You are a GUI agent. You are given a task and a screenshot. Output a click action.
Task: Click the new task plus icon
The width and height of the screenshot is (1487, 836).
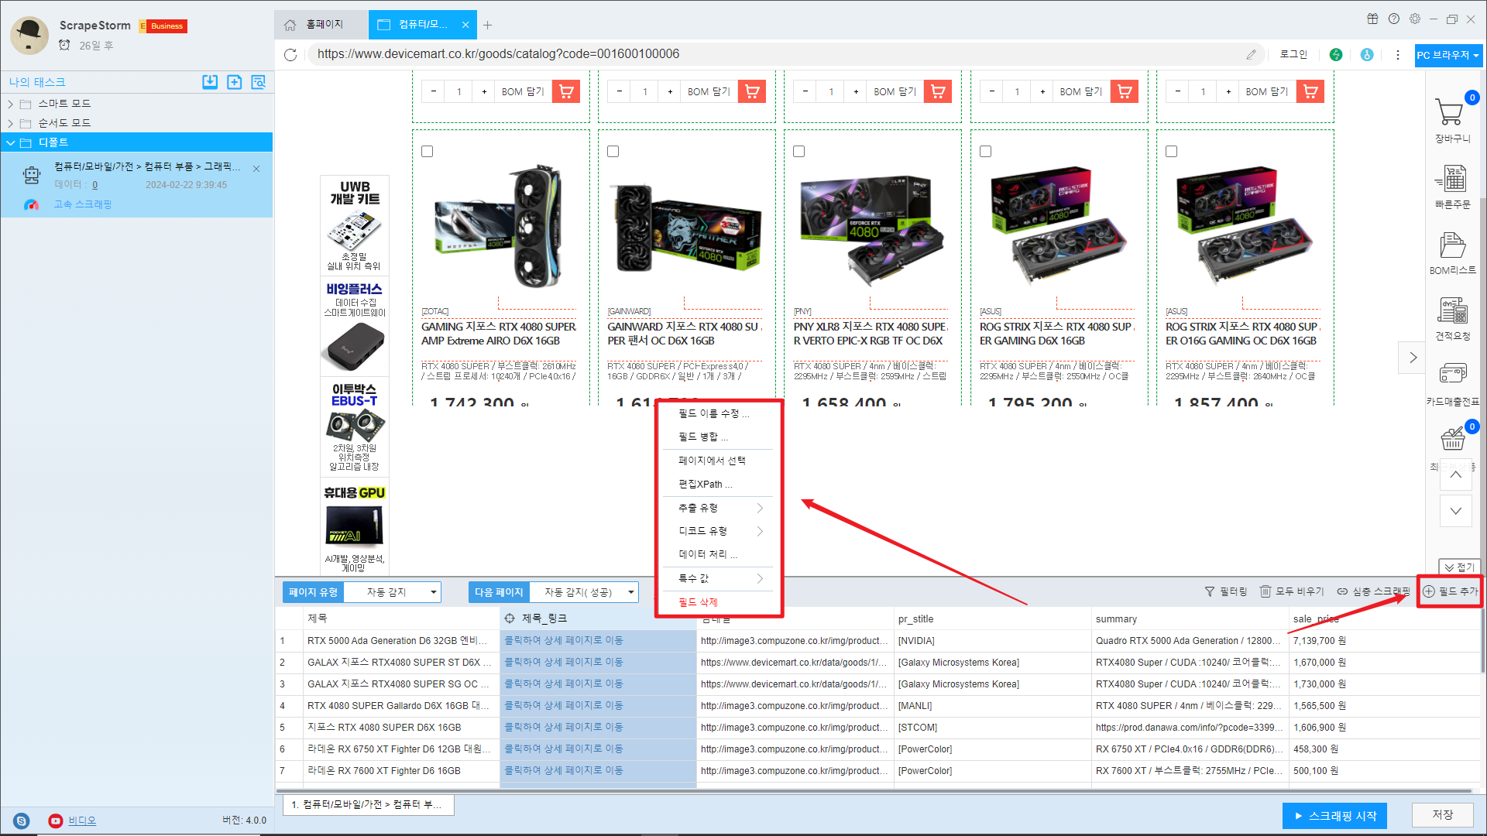coord(234,82)
